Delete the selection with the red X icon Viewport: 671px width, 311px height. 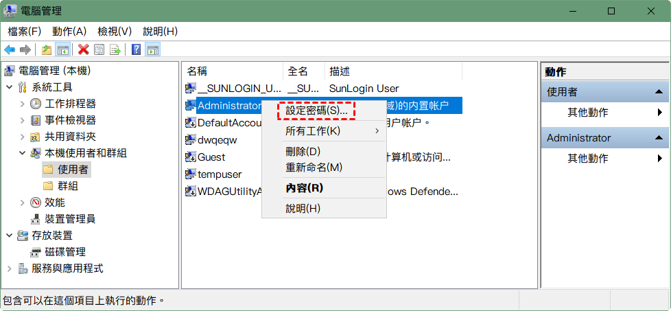coord(84,50)
